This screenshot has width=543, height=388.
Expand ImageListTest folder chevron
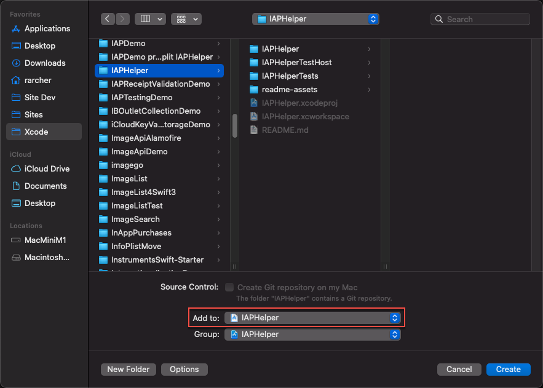tap(218, 206)
